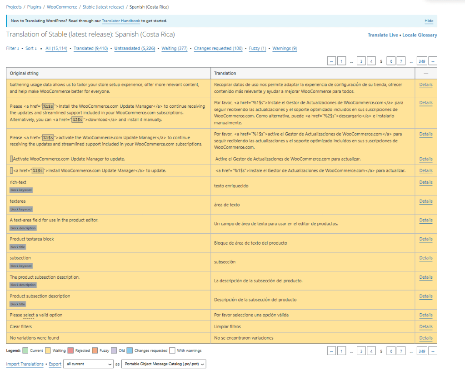Screen dimensions: 465x376
Task: Go to previous page arrow in top pagination
Action: [x=331, y=61]
